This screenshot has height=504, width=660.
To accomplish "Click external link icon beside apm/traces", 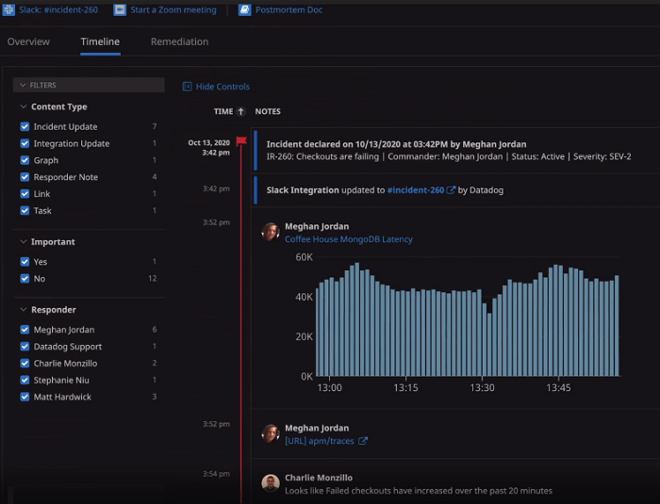I will click(363, 441).
